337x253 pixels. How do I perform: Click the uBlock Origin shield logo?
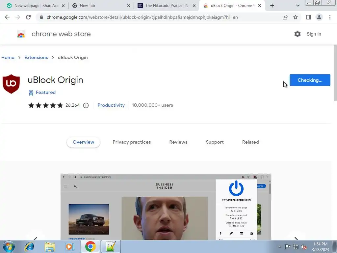[x=11, y=84]
